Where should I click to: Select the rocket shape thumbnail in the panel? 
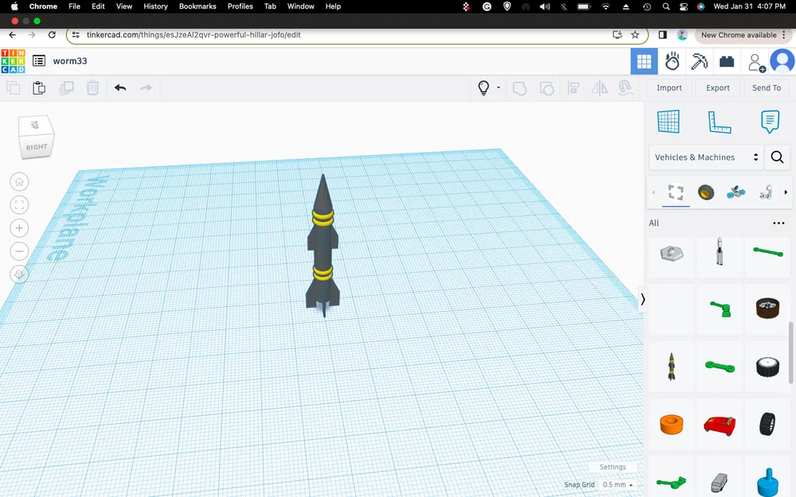672,366
